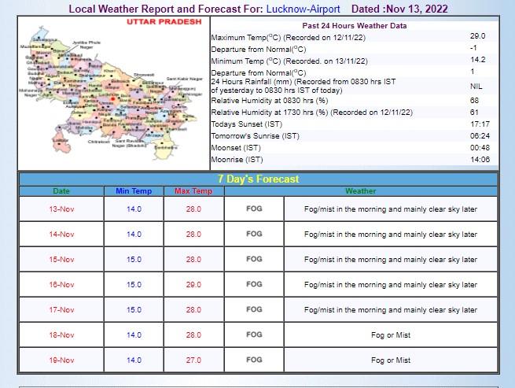Screen dimensions: 515x388
Task: Click the FOG icon for 13-Nov
Action: pyautogui.click(x=254, y=209)
